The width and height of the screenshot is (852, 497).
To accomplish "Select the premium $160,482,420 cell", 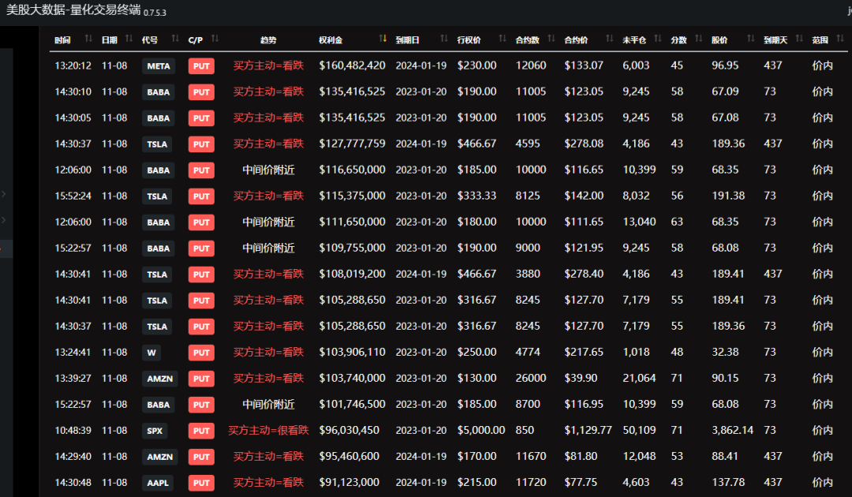I will tap(352, 65).
